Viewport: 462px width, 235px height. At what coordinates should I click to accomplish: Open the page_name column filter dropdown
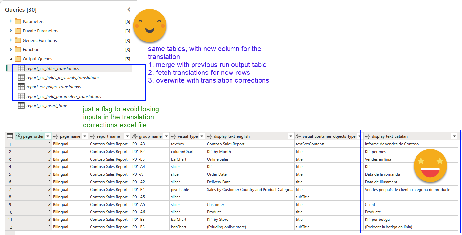coord(85,136)
